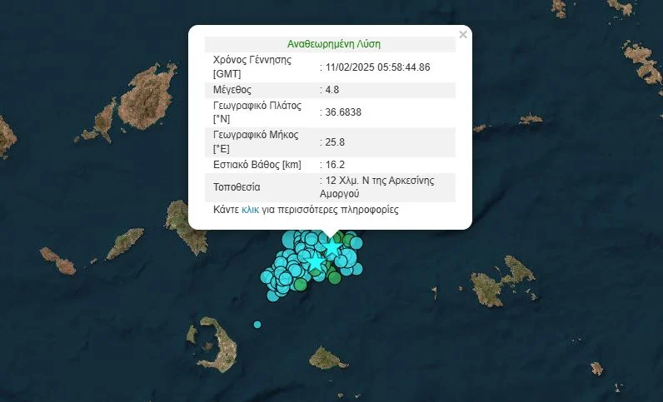Screen dimensions: 663x402
Task: Select the lower cyan star epicenter marker
Action: tap(316, 262)
